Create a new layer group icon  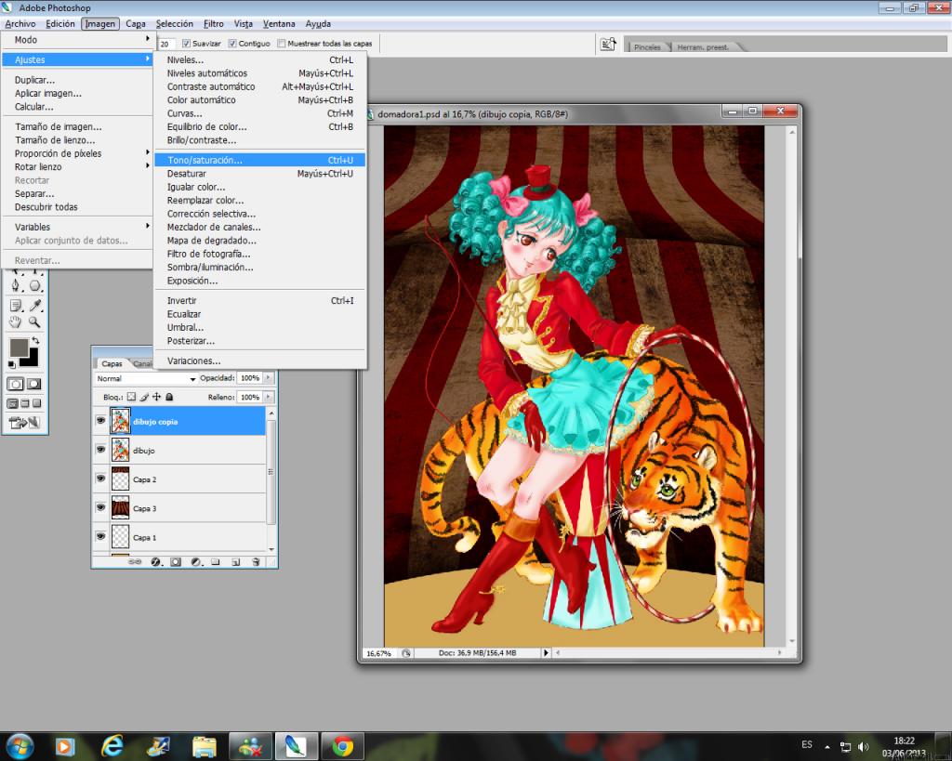click(216, 562)
